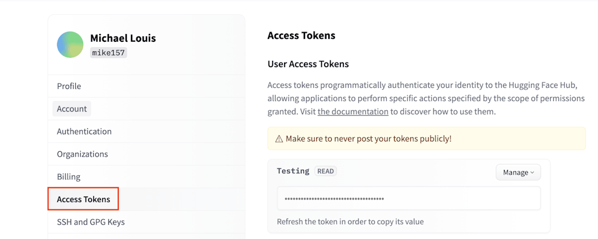598x239 pixels.
Task: Navigate to Organizations settings
Action: click(x=83, y=154)
